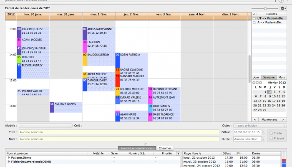Image resolution: width=292 pixels, height=167 pixels.
Task: Check the UT -> PatientsDé... carnet checkbox
Action: 254,18
